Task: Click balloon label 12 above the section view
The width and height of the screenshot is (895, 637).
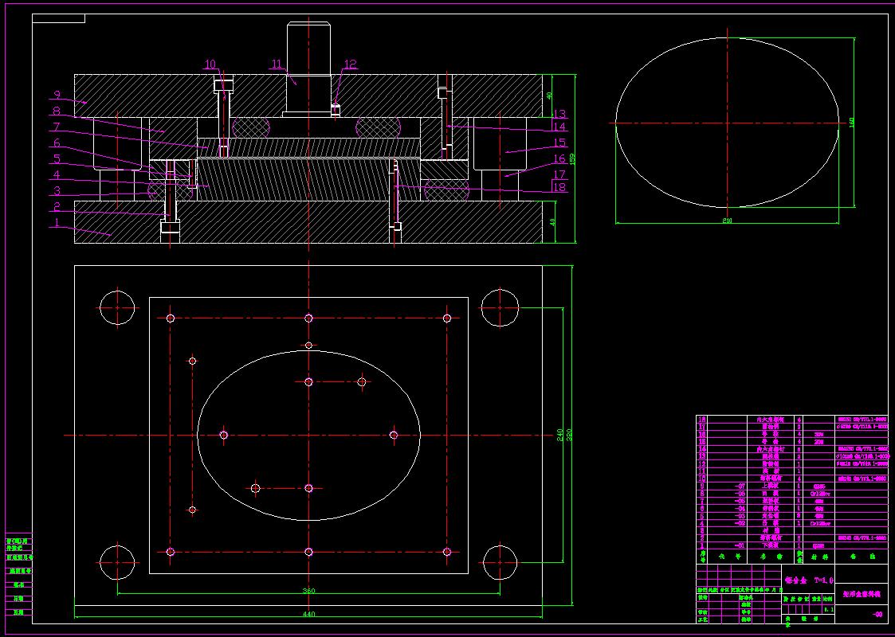Action: (x=350, y=64)
